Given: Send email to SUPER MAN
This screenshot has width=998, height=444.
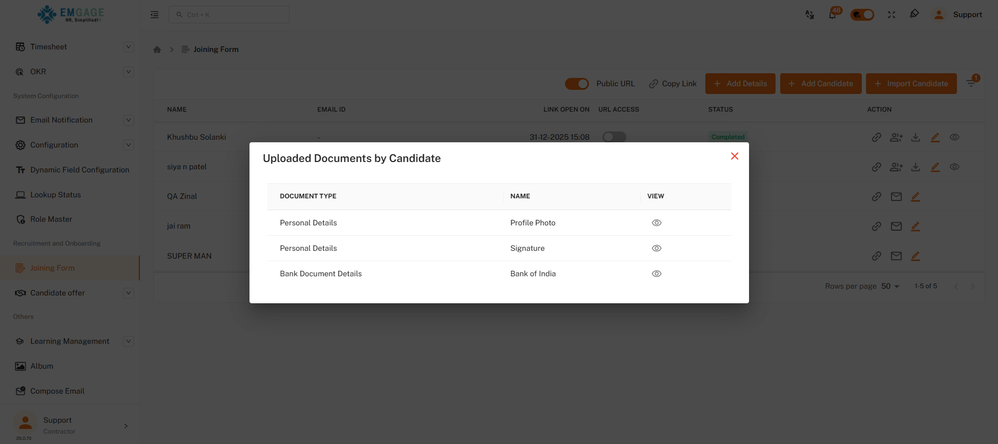Looking at the screenshot, I should [x=896, y=255].
